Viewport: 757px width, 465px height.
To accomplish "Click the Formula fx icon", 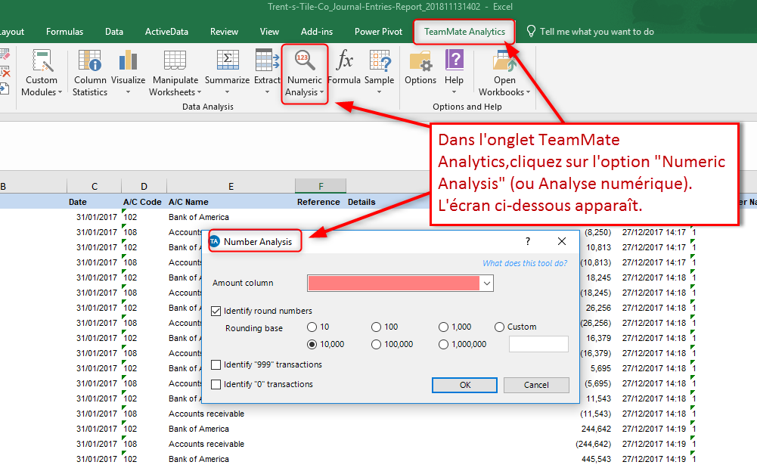I will pyautogui.click(x=344, y=60).
